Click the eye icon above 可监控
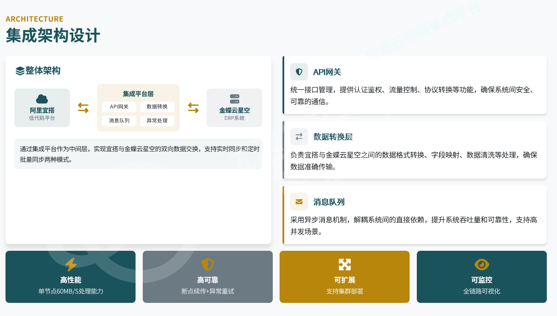The image size is (557, 316). (x=482, y=265)
